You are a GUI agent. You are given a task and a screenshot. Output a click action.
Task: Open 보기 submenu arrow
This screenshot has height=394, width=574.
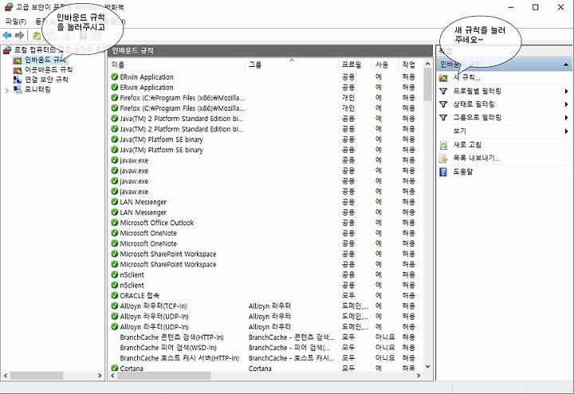point(566,131)
